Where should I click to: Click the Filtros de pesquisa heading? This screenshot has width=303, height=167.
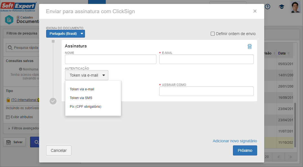pos(22,33)
